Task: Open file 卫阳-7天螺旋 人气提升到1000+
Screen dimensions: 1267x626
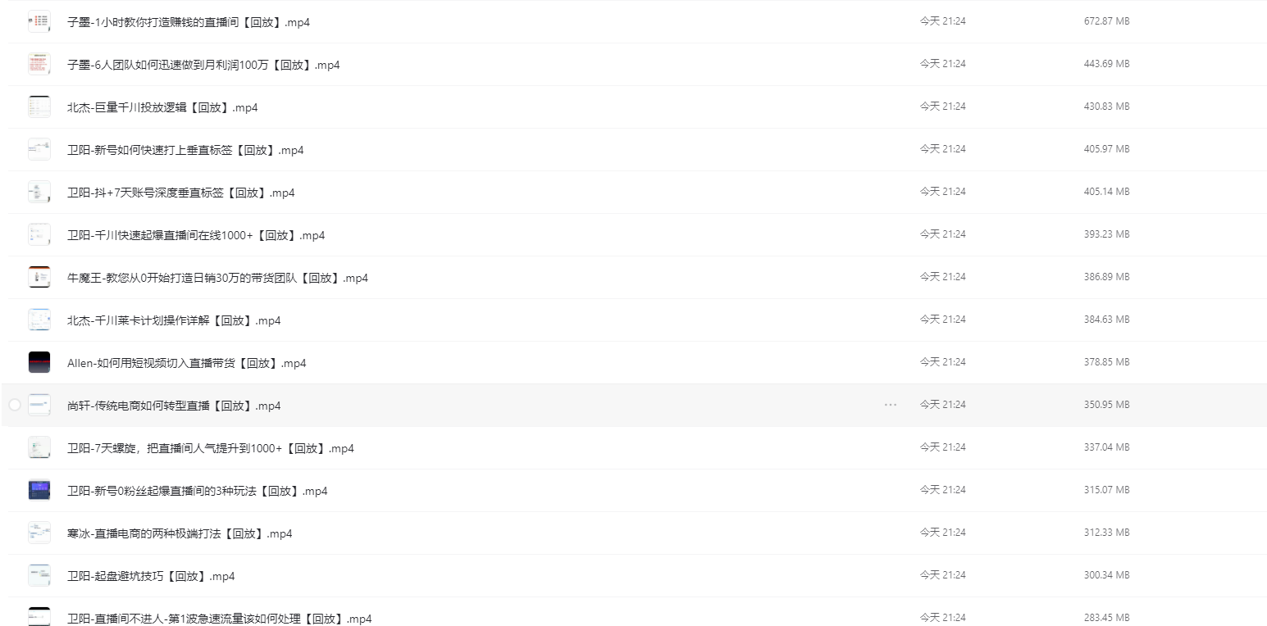Action: [x=211, y=448]
